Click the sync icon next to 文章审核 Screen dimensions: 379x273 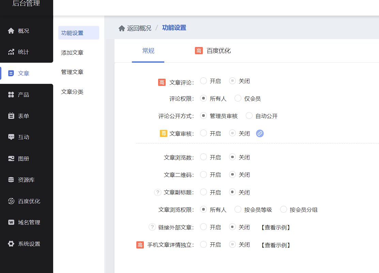(260, 133)
